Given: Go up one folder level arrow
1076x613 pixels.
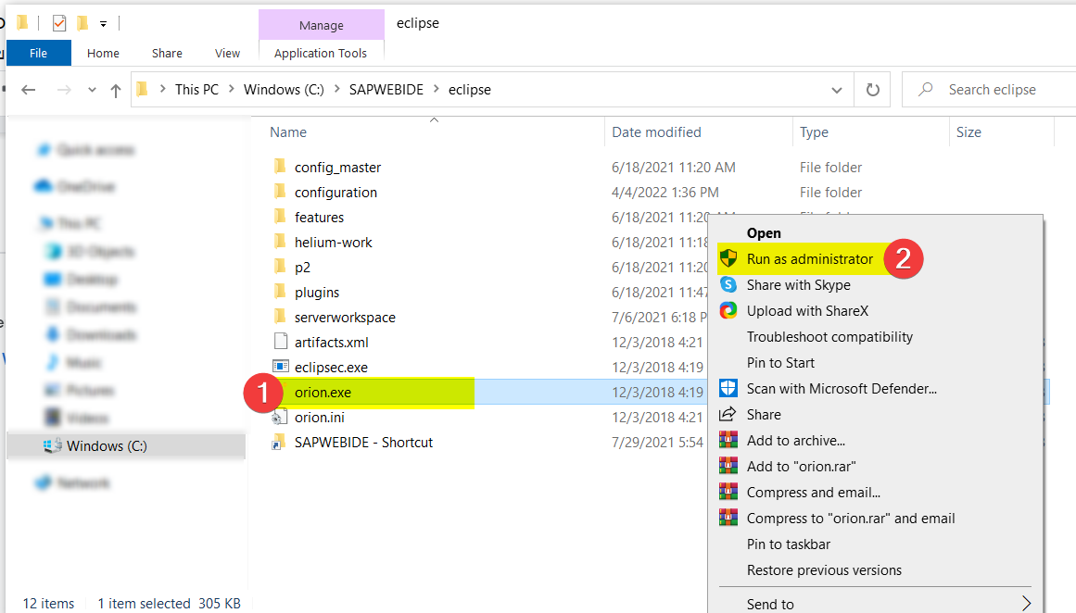Looking at the screenshot, I should 115,90.
